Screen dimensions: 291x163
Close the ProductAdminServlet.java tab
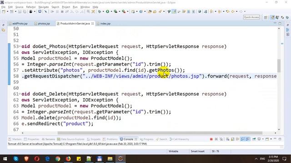(x=92, y=24)
